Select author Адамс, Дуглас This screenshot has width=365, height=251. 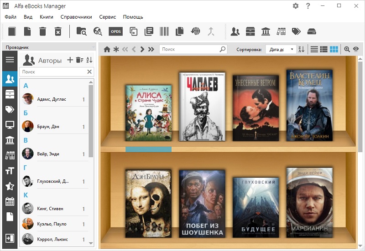(x=55, y=99)
